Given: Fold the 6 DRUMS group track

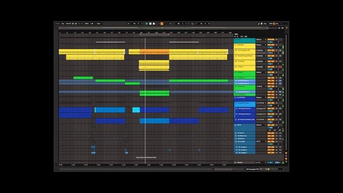Looking at the screenshot, I should (x=236, y=45).
